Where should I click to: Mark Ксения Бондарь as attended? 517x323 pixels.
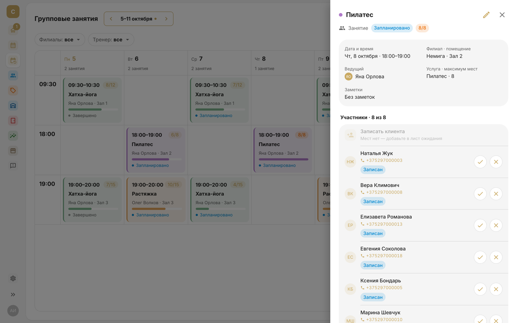click(480, 289)
